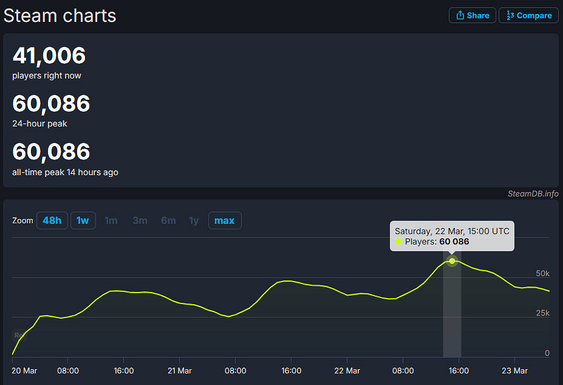Click the 22 Mar axis label

click(347, 370)
